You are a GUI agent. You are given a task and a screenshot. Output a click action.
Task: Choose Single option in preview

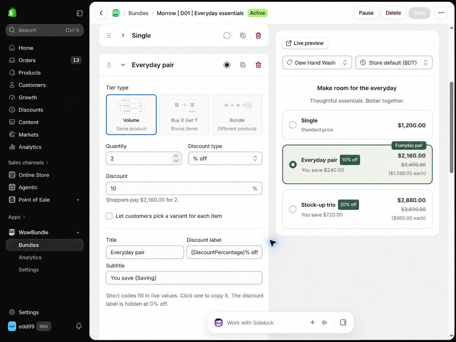293,125
